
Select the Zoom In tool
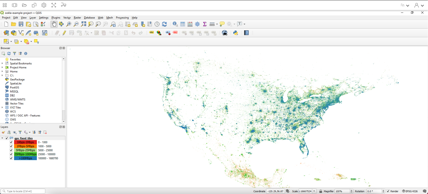[68, 24]
